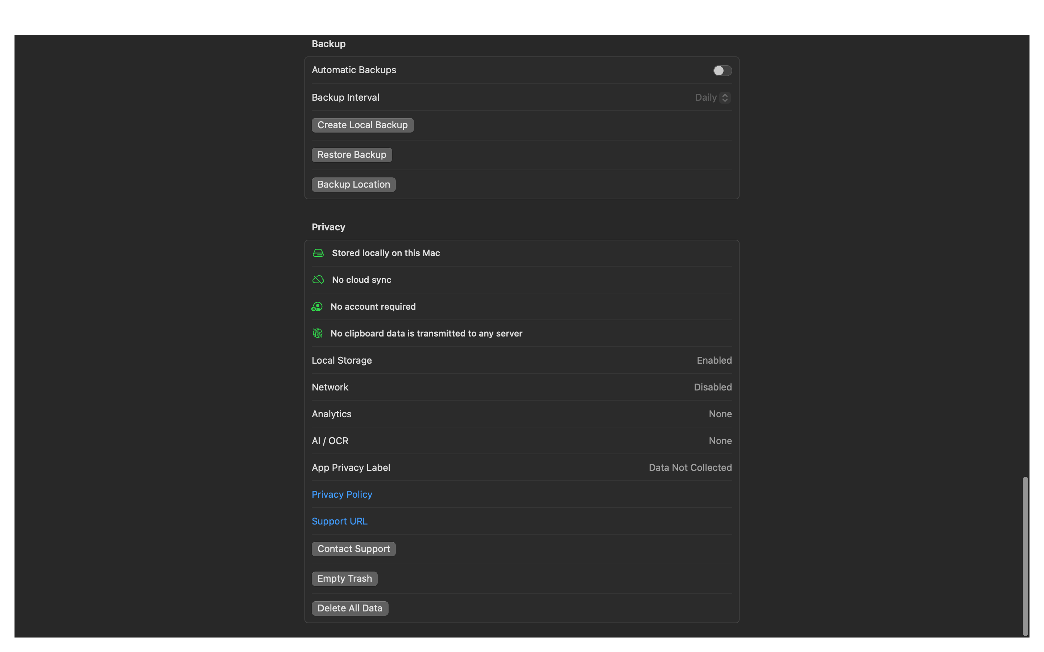Click the Delete All Data button
The image size is (1044, 652).
click(350, 609)
